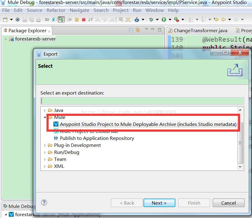Screen dimensions: 252x218
Task: Click the Last Edit Location icon
Action: pyautogui.click(x=216, y=20)
